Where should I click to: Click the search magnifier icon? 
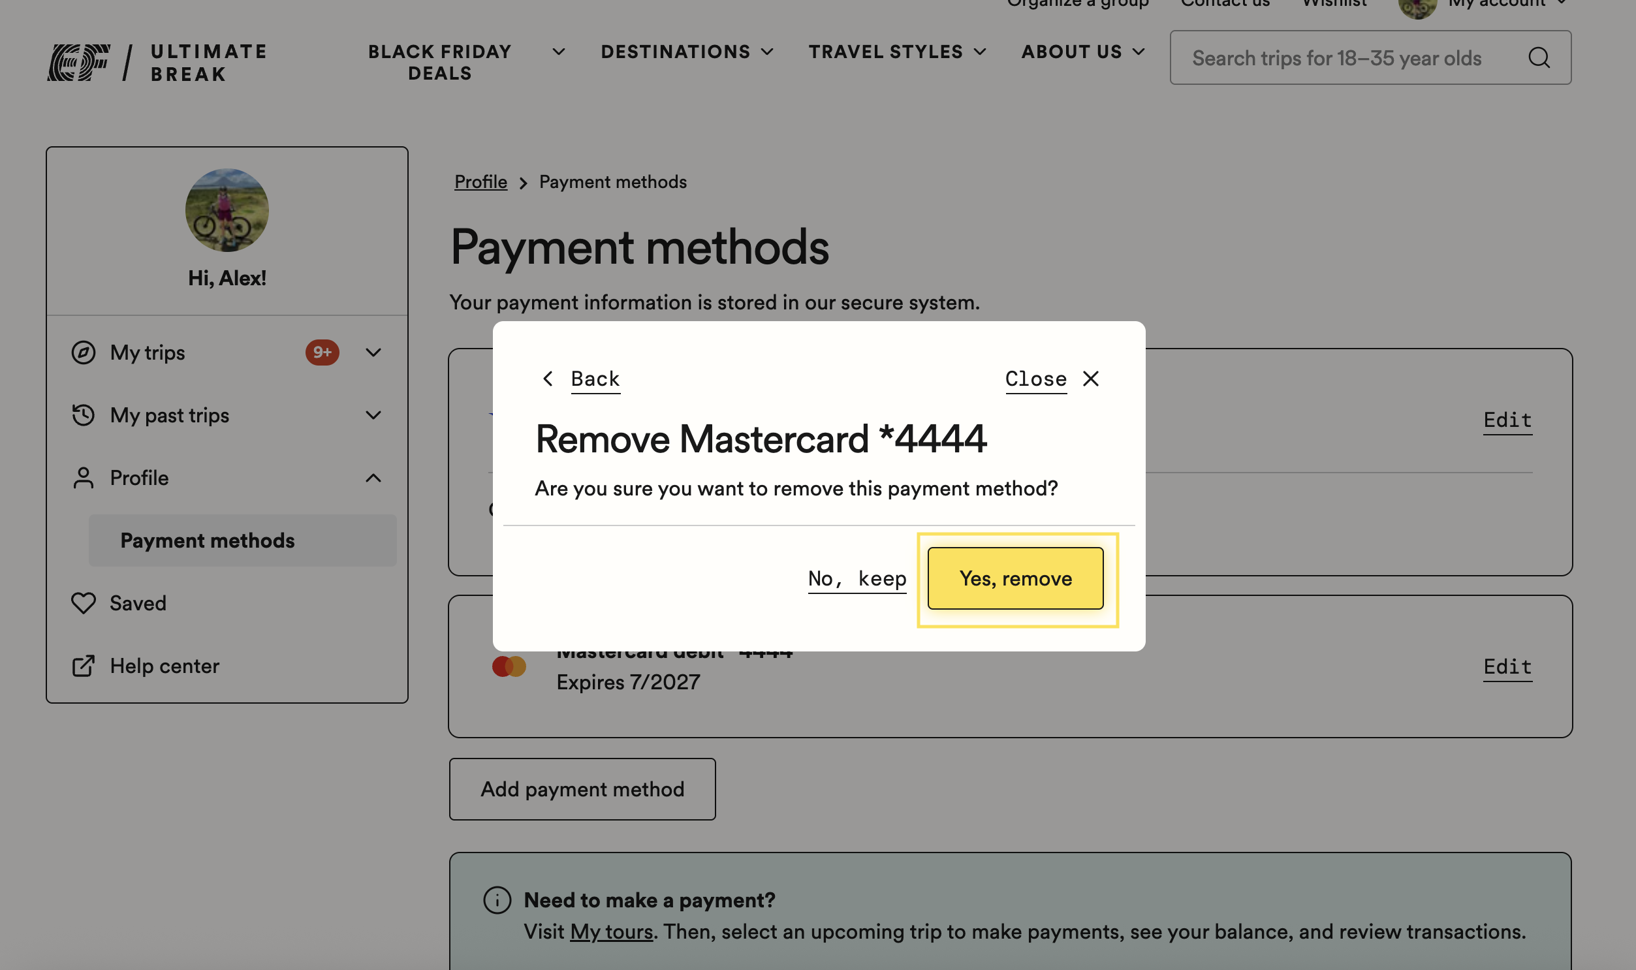[1539, 57]
